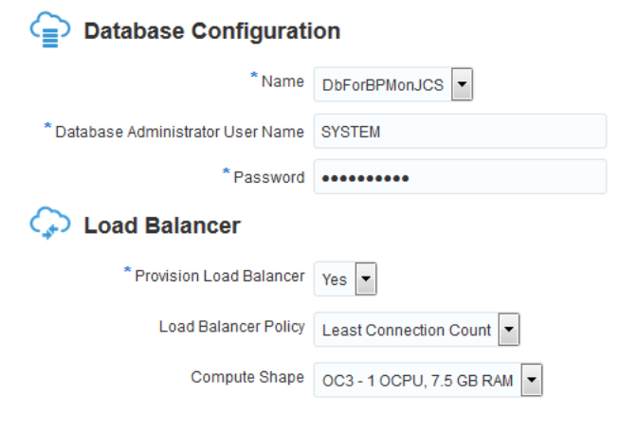This screenshot has height=431, width=638.
Task: Click the Load Balancer section heading
Action: 162,225
